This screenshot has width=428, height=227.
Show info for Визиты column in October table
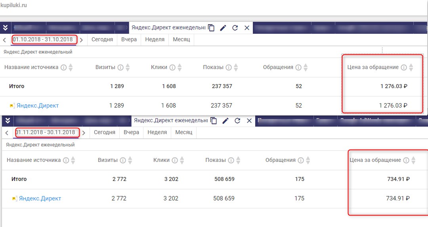point(120,67)
